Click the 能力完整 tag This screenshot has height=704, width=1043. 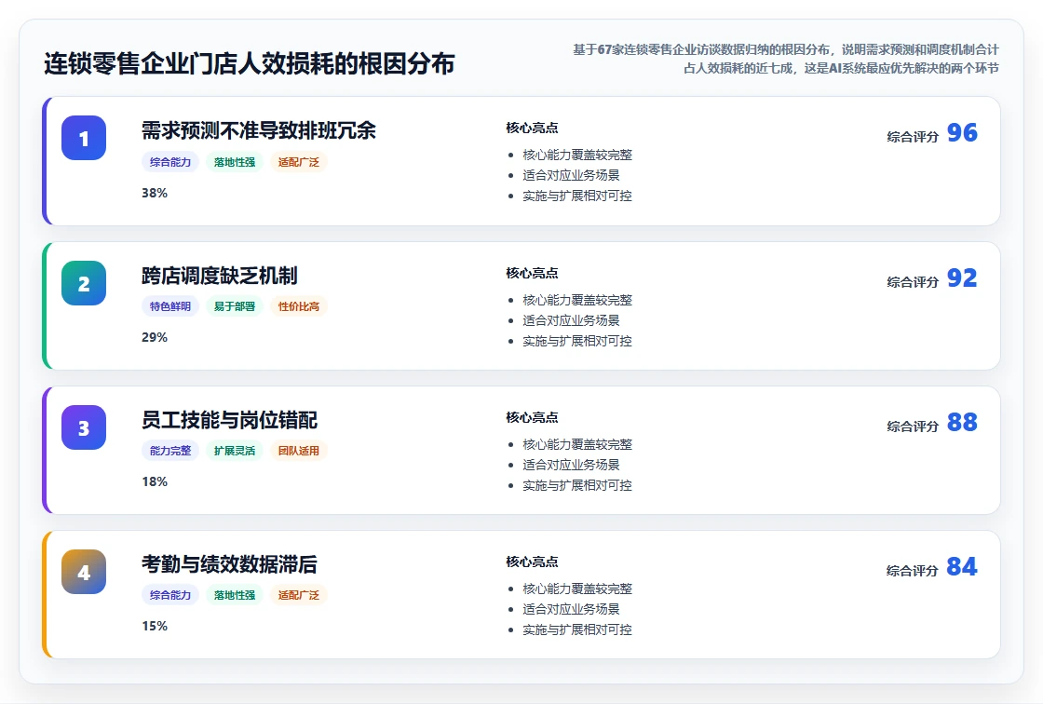coord(170,451)
